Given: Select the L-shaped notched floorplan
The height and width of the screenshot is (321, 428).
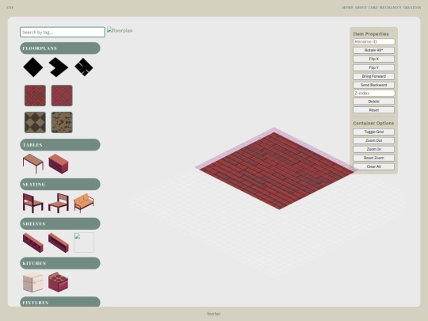Looking at the screenshot, I should (x=59, y=67).
